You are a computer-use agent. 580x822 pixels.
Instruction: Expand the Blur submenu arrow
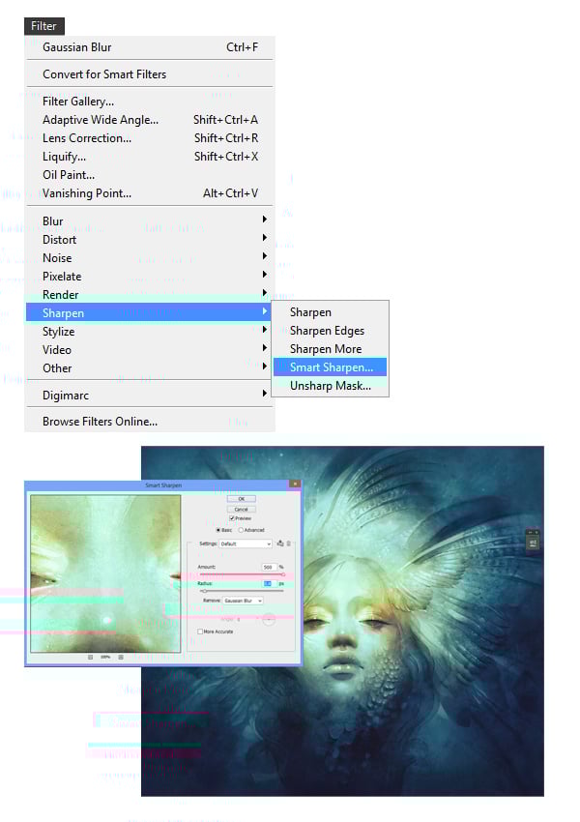265,220
